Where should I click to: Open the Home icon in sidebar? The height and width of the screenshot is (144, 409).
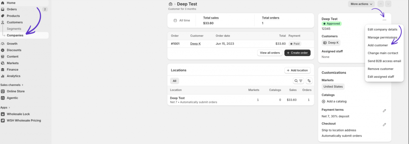click(3, 3)
